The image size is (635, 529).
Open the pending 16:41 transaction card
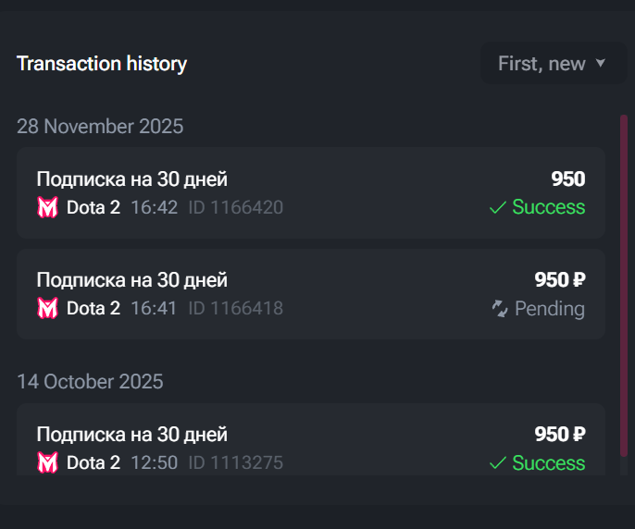click(310, 294)
